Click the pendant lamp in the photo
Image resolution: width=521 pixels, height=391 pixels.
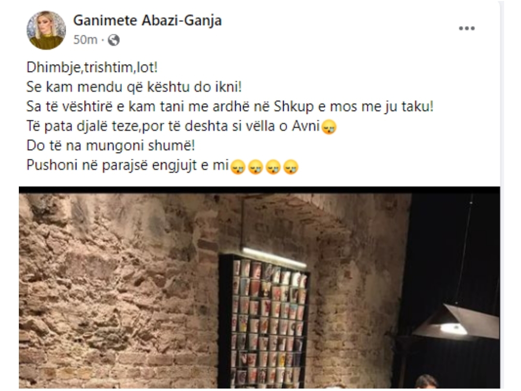pos(456,321)
